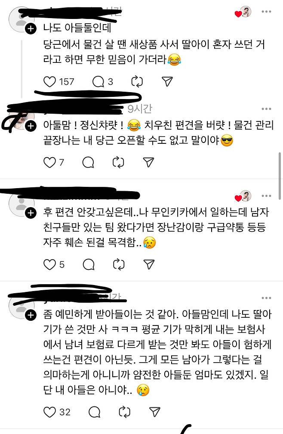Share the comment with 5 likes

[x=149, y=264]
